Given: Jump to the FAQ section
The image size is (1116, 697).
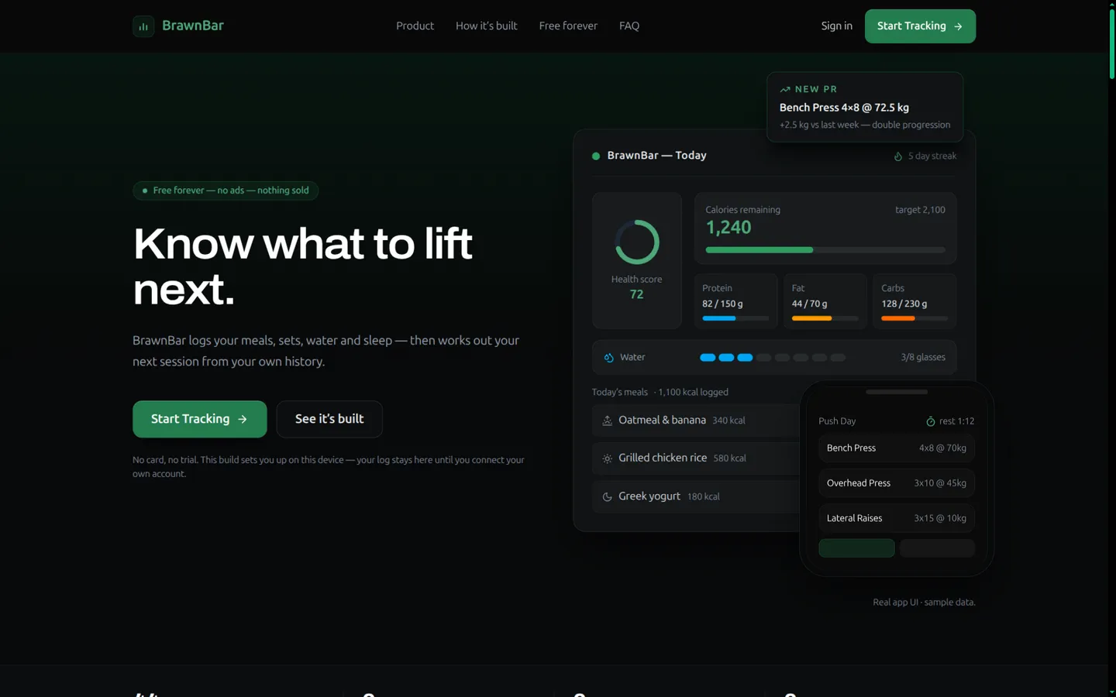Looking at the screenshot, I should click(629, 26).
